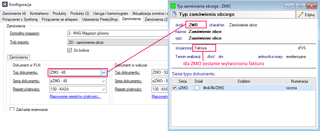This screenshot has width=320, height=131.
Task: Open the Domyślny magazyn combo box
Action: (117, 33)
